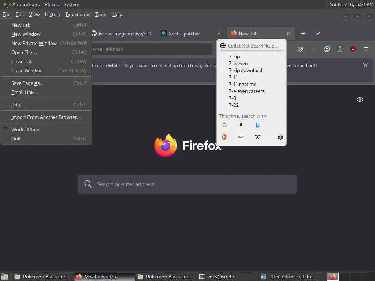
Task: Open Extensions puzzle icon
Action: coord(340,49)
